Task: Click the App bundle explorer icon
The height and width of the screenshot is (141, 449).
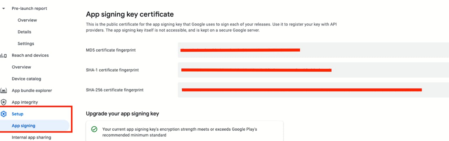Action: (x=4, y=90)
